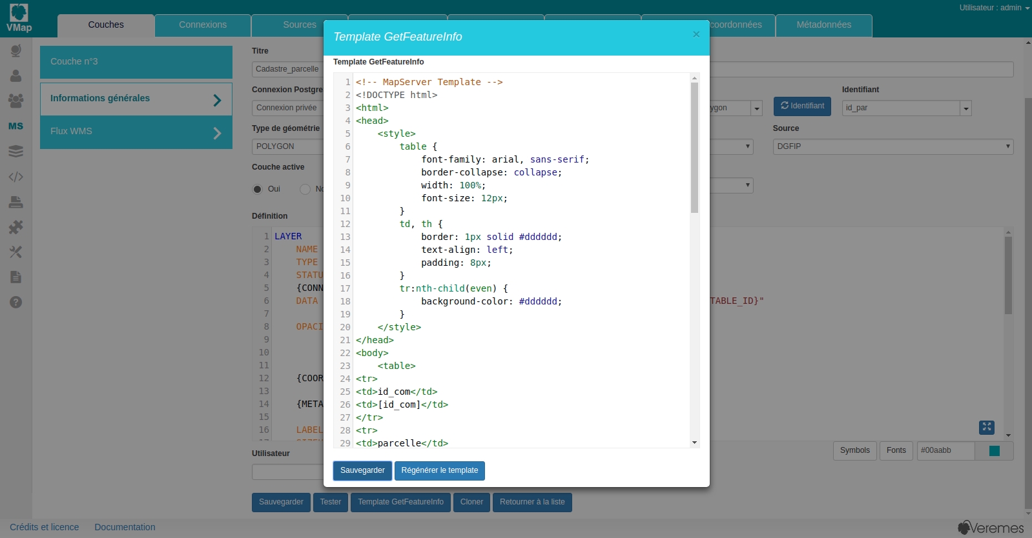The width and height of the screenshot is (1032, 538).
Task: Select the MS MapServer sidebar icon
Action: click(16, 126)
